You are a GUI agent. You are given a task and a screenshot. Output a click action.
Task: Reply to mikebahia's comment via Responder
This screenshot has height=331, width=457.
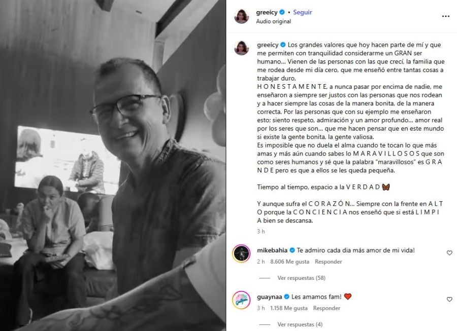328,262
